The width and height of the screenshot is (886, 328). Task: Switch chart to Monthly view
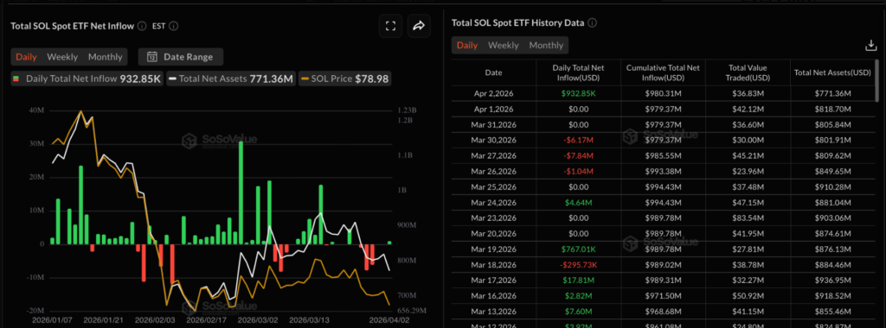(105, 57)
